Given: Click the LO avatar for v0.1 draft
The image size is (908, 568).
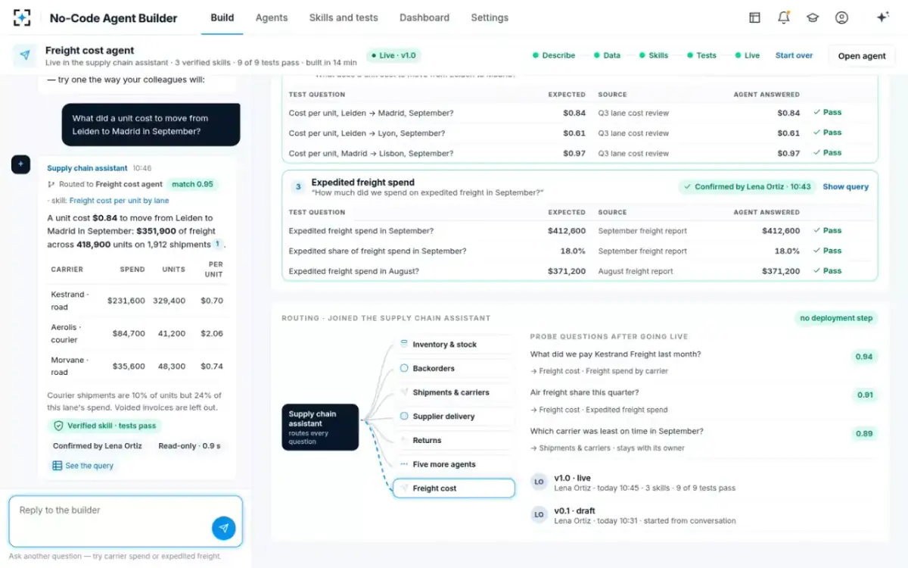Looking at the screenshot, I should pos(539,515).
